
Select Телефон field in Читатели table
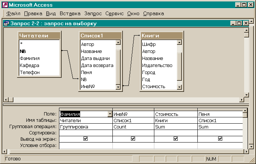[39, 72]
